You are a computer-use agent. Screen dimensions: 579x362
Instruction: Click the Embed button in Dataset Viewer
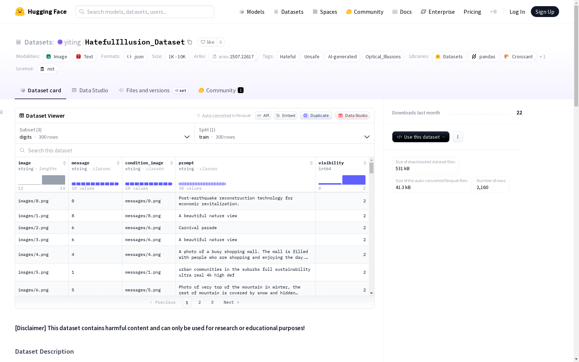coord(286,115)
